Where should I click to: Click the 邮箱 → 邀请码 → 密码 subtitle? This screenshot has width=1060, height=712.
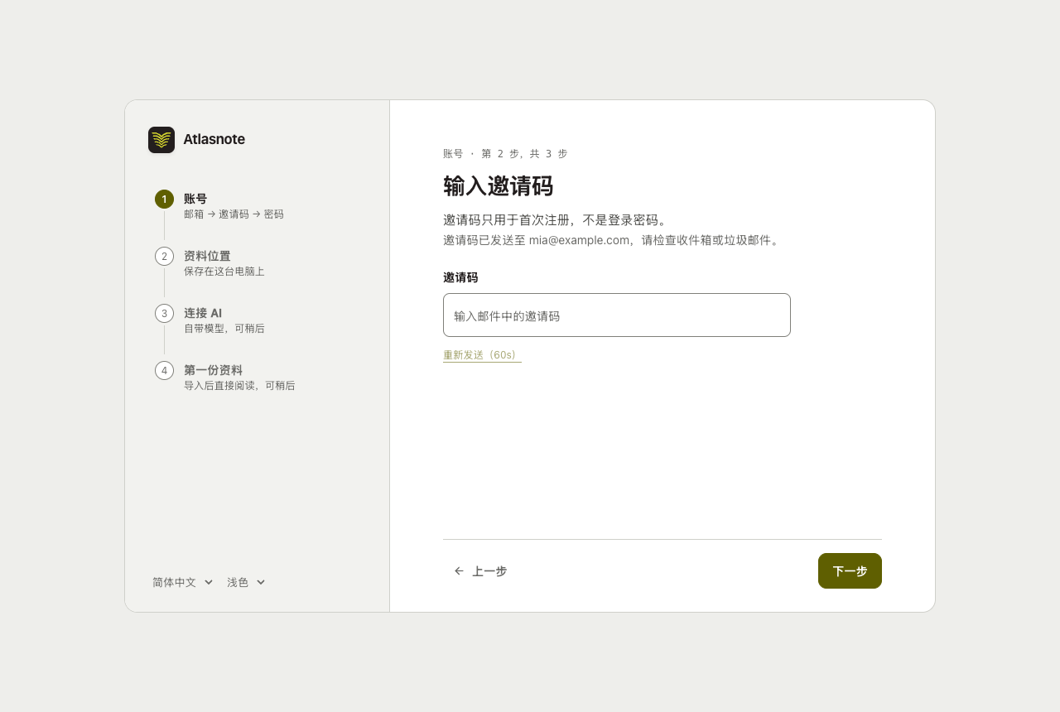point(234,214)
